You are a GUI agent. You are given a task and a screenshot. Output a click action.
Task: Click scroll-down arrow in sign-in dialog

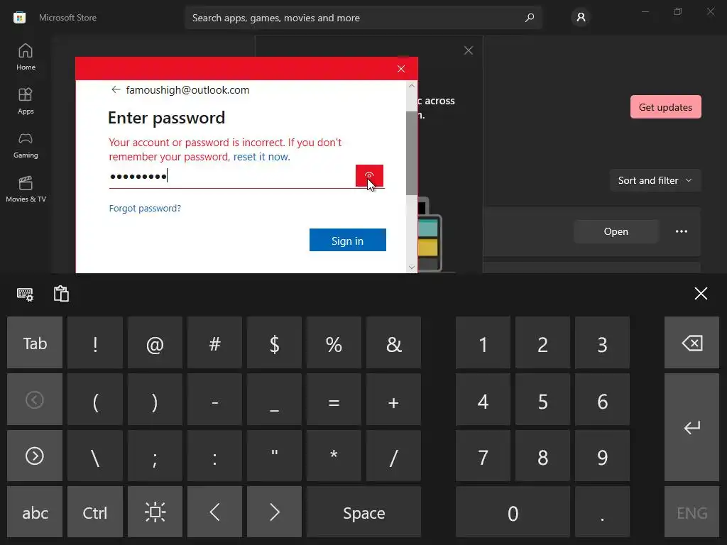(411, 268)
